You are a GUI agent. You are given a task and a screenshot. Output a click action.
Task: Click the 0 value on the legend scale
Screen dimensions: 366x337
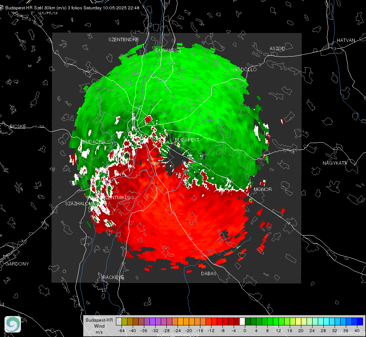244,331
